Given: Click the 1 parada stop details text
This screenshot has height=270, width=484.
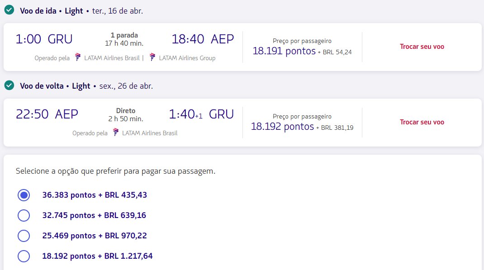Looking at the screenshot, I should coord(124,35).
